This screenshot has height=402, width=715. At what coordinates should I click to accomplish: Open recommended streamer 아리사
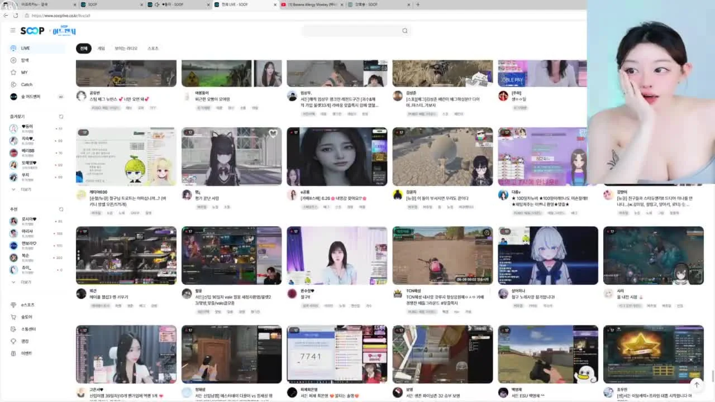(35, 233)
